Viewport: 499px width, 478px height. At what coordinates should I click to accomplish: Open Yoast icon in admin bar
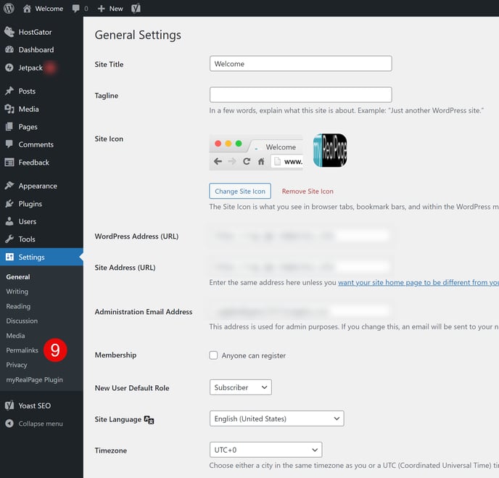(136, 9)
